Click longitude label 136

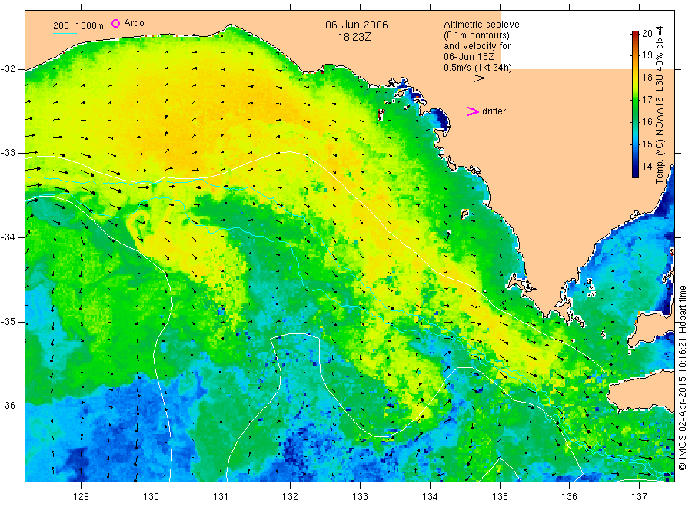pyautogui.click(x=569, y=497)
